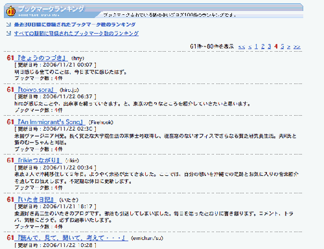Click rank number 61 beside 『tokyo.sora』
324x249 pixels.
[x=10, y=90]
